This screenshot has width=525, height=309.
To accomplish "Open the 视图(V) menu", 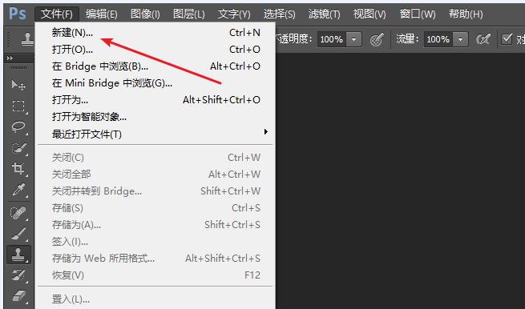I will coord(370,14).
